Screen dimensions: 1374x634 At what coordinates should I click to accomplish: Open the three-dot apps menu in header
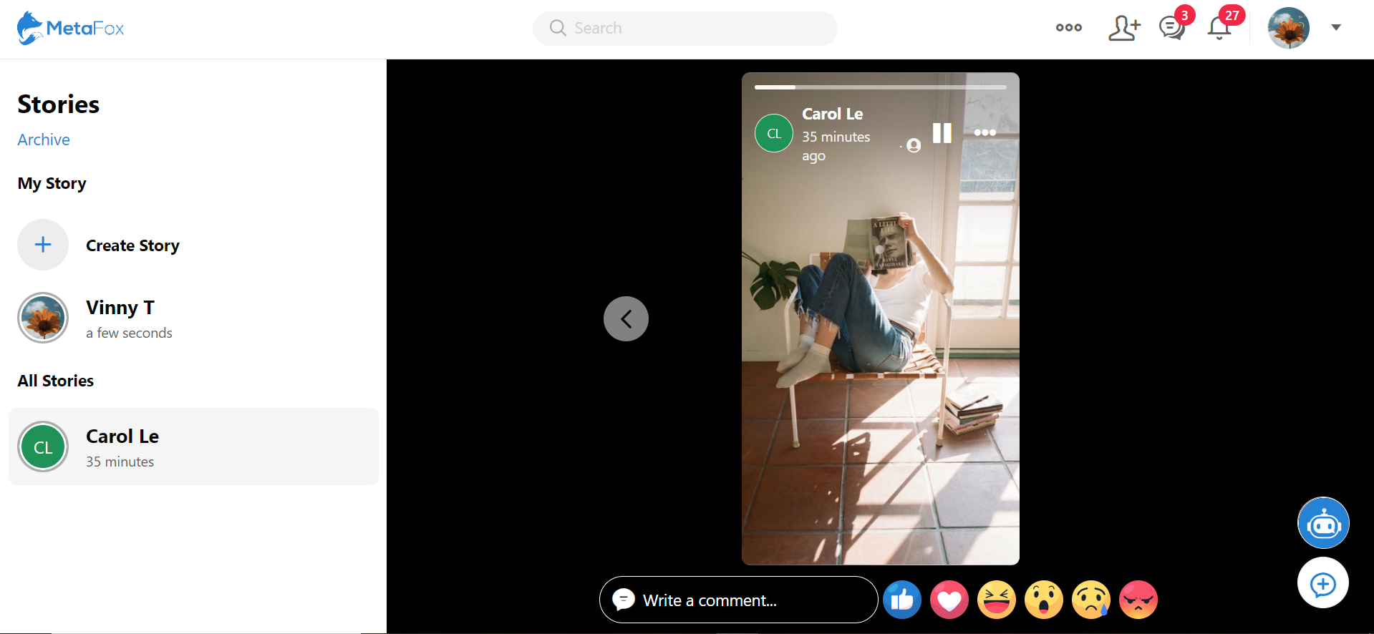(1068, 28)
